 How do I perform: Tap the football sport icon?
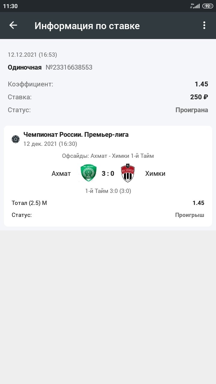pyautogui.click(x=16, y=139)
